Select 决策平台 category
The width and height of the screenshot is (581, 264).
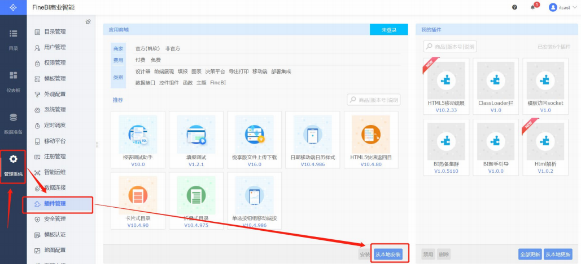215,71
